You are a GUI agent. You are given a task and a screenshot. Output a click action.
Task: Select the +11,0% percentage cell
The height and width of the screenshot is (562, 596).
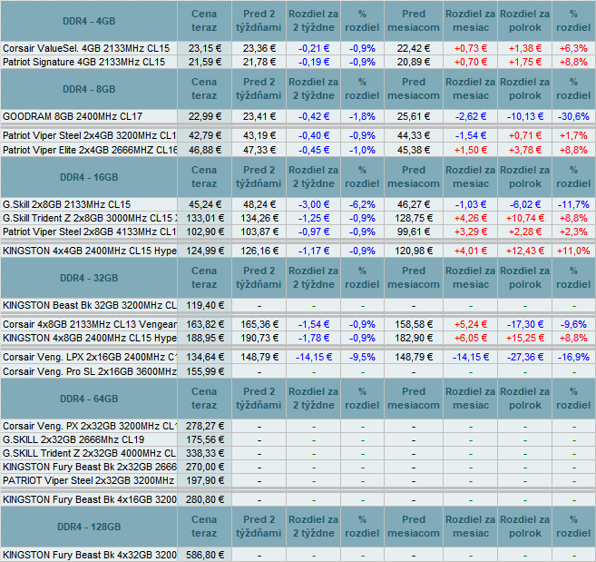pos(573,251)
